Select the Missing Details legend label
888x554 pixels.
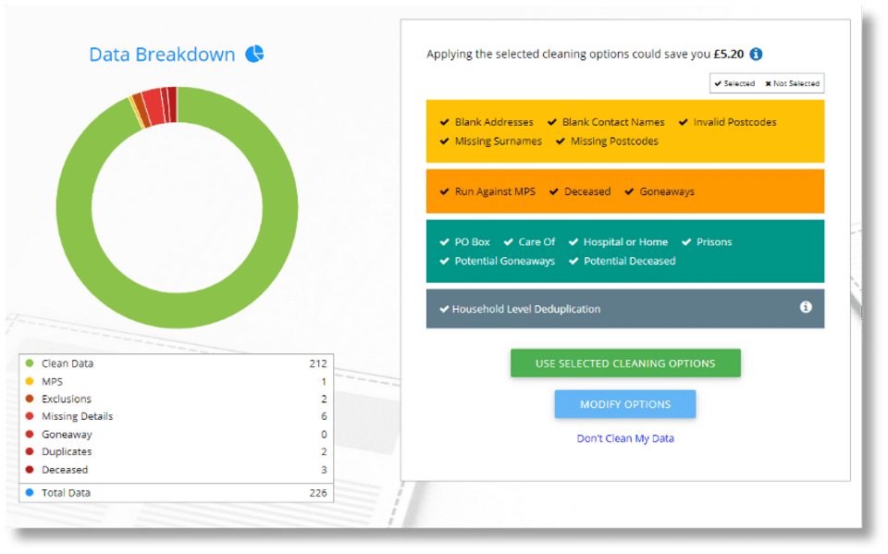point(77,416)
